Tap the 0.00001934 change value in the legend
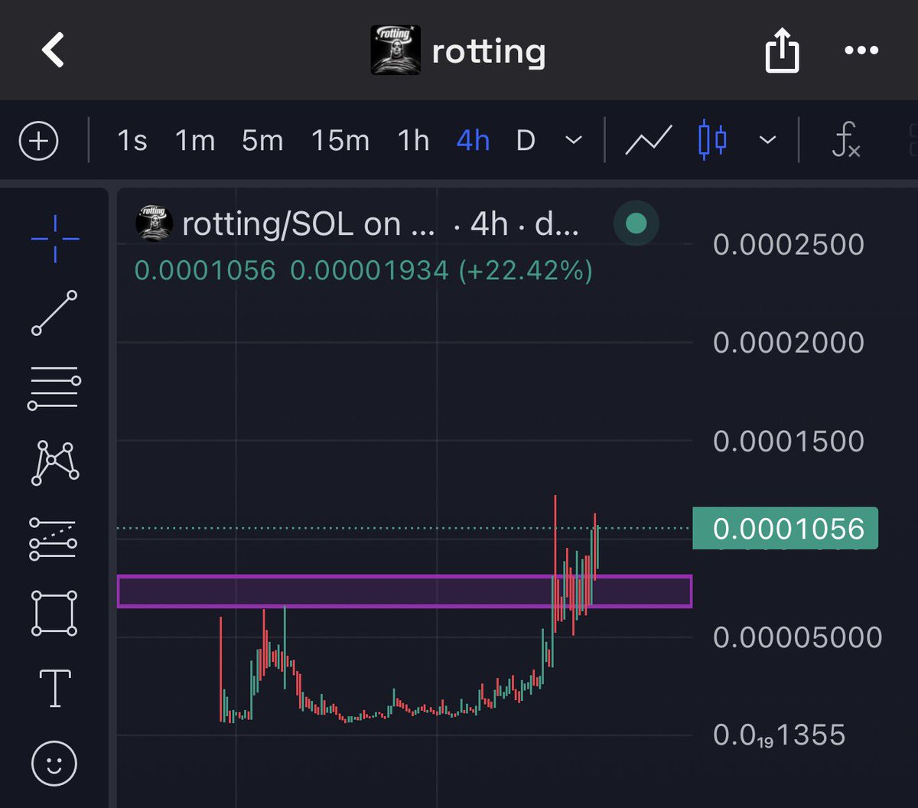The height and width of the screenshot is (808, 918). (369, 270)
